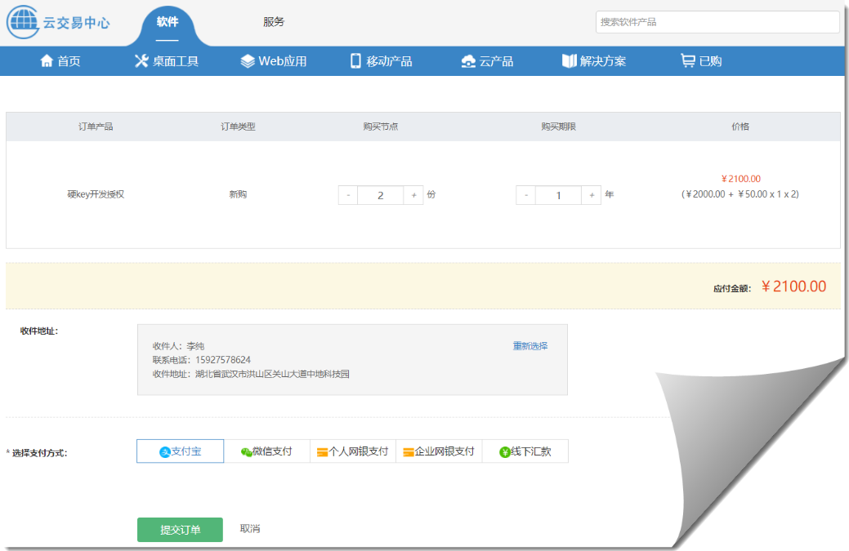Click price breakdown (¥2000.00 + ¥50.00 x 1 x 2)
This screenshot has height=551, width=849.
point(740,194)
